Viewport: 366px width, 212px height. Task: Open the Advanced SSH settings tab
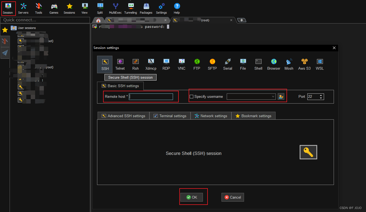coord(123,116)
